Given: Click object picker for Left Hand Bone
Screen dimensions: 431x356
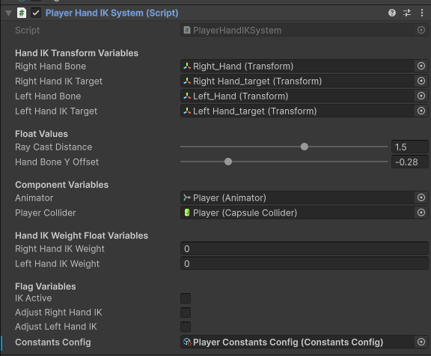Looking at the screenshot, I should (421, 96).
